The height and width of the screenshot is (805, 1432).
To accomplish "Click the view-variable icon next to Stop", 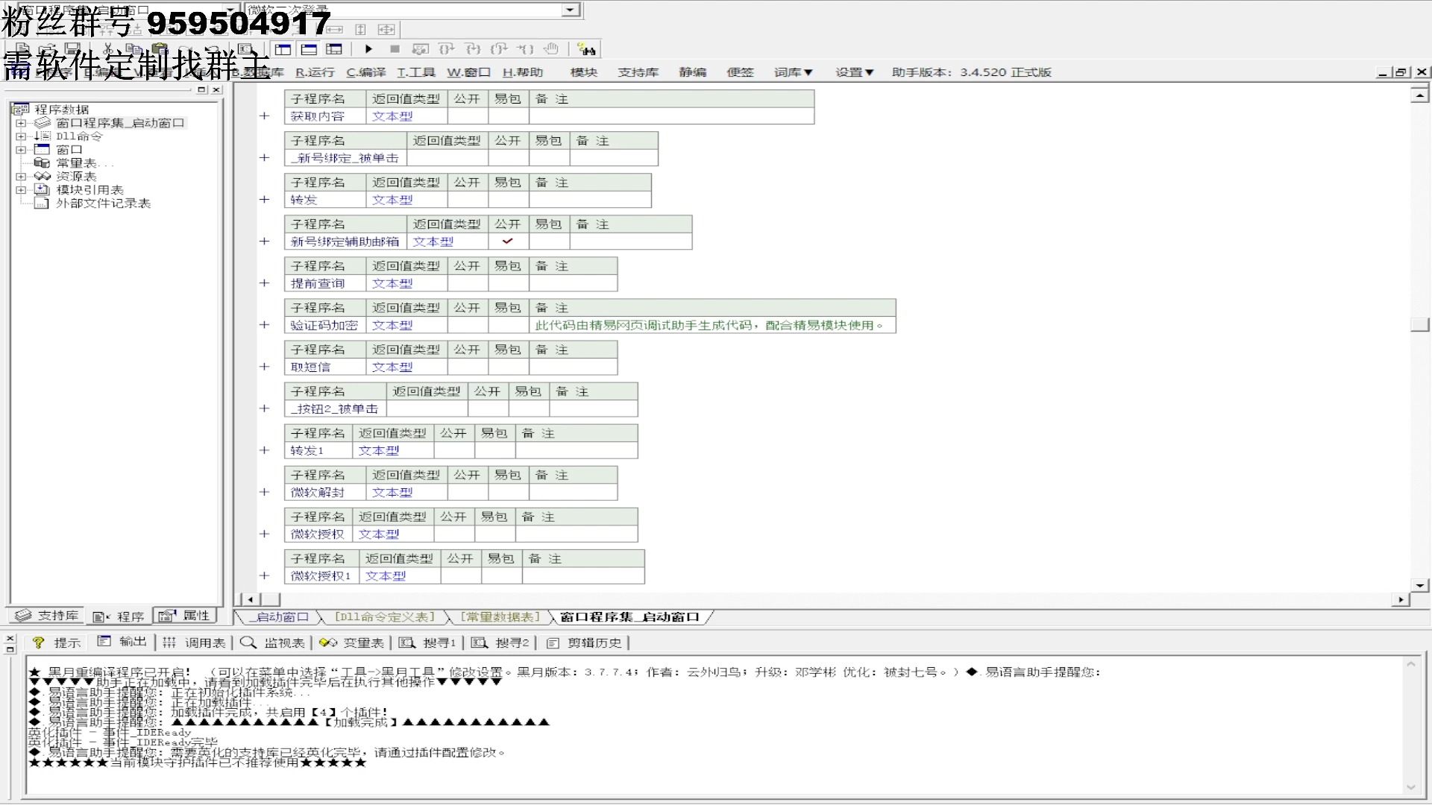I will pyautogui.click(x=421, y=49).
